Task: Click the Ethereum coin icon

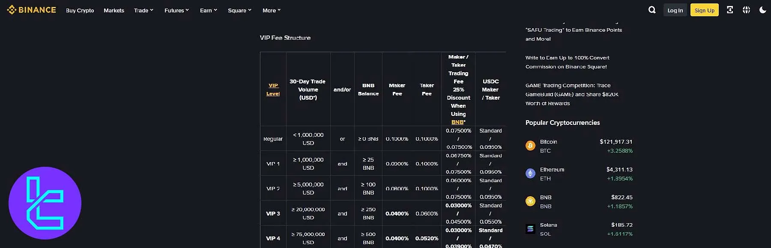Action: pos(530,174)
